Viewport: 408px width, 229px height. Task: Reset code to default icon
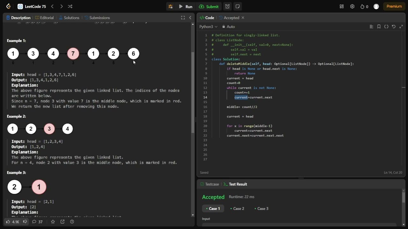click(394, 27)
